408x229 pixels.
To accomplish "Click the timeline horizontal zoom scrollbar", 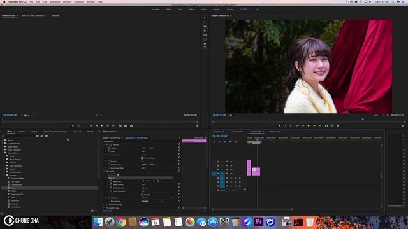I will coord(252,209).
